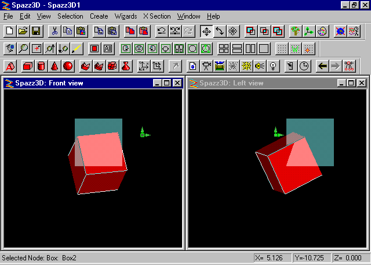371x265 pixels.
Task: Click the 'X= 5.126' status field
Action: click(x=272, y=258)
